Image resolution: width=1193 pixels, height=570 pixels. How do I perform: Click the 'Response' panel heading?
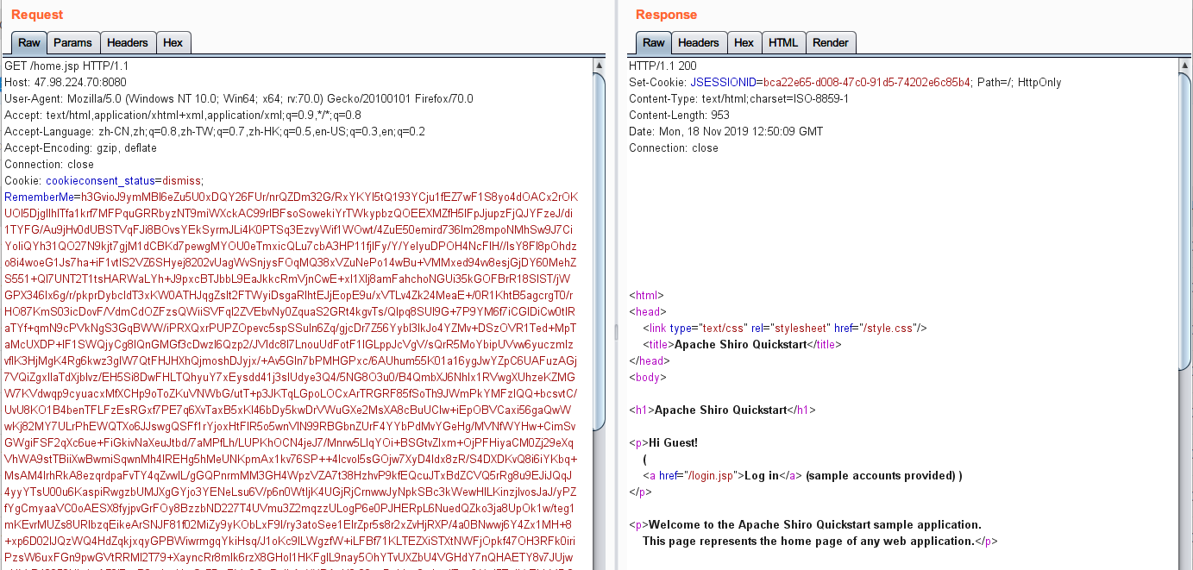[666, 15]
